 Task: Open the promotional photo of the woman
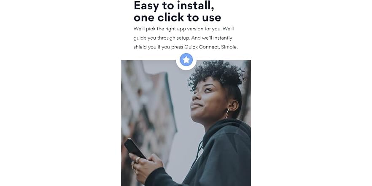[186, 123]
